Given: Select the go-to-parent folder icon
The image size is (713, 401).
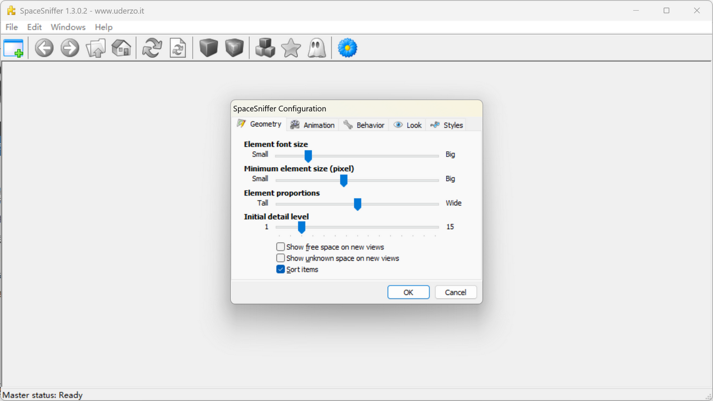Looking at the screenshot, I should click(x=95, y=48).
